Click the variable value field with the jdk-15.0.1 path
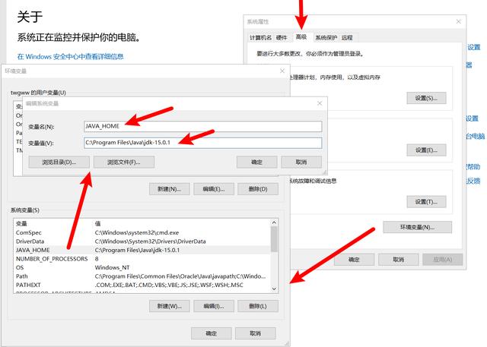Screen dimensions: 487x347 203,143
